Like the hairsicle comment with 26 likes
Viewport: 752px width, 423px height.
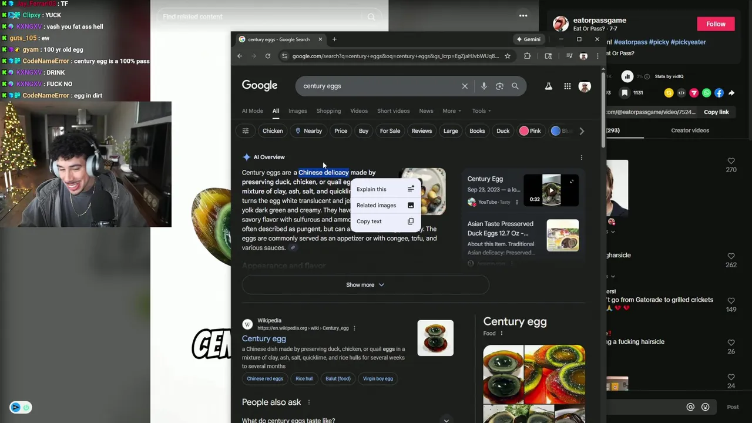click(731, 343)
